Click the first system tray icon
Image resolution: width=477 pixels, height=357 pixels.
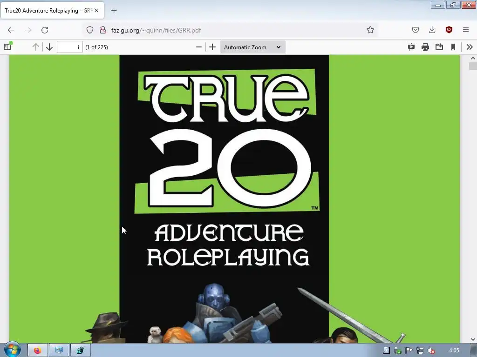click(x=386, y=350)
